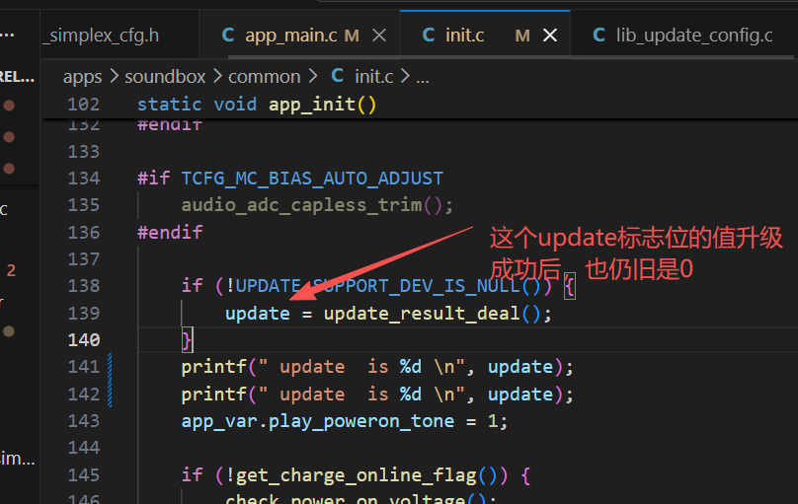
Task: Click line number 140 in gutter
Action: pos(84,340)
